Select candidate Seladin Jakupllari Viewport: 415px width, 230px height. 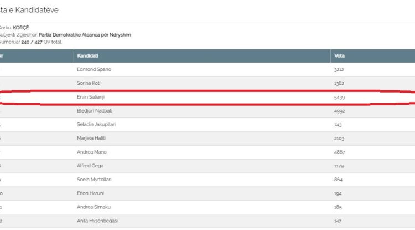pyautogui.click(x=96, y=125)
